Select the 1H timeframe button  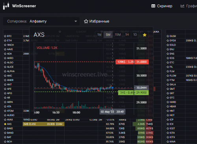(x=127, y=35)
